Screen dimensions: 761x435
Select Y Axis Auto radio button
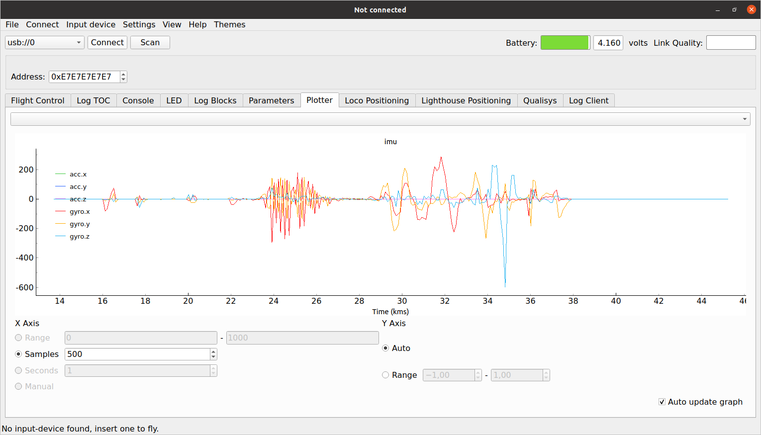coord(385,348)
